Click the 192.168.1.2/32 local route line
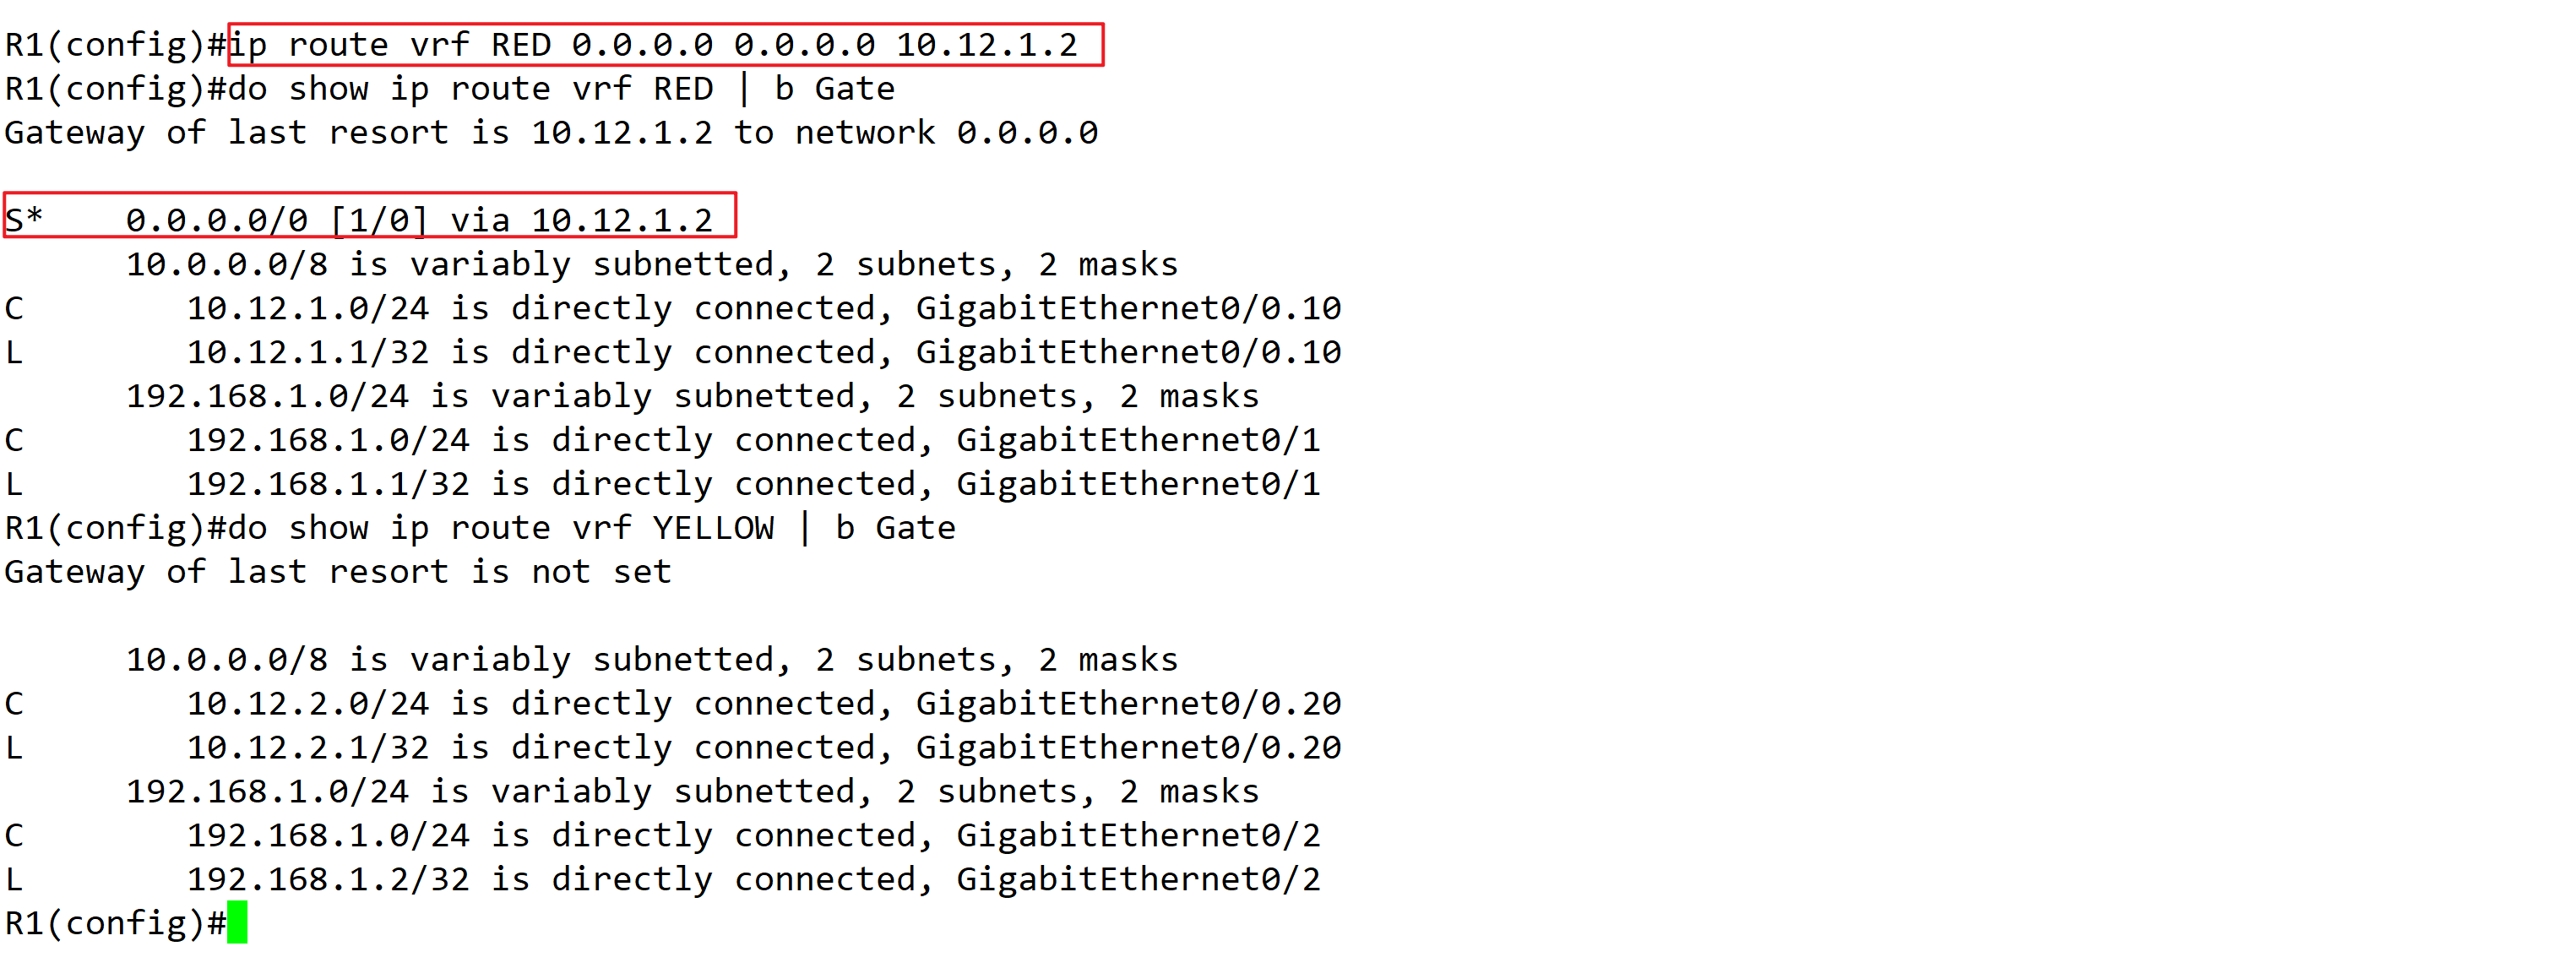Viewport: 2576px width, 979px height. point(662,881)
